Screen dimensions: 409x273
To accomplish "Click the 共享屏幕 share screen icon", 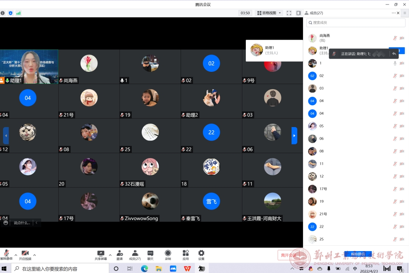I will click(x=101, y=255).
